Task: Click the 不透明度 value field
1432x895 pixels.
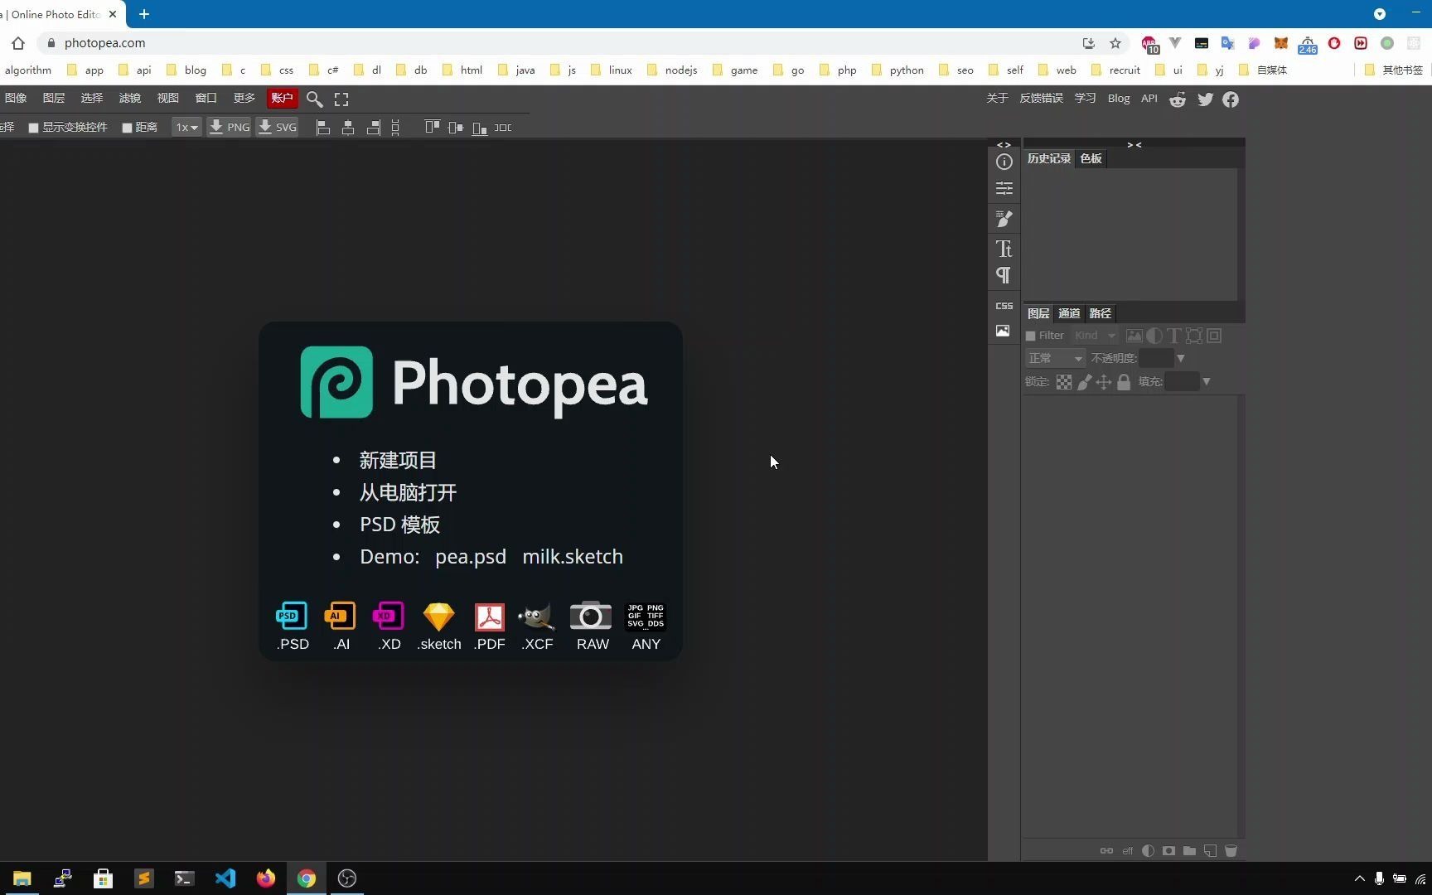Action: point(1155,359)
